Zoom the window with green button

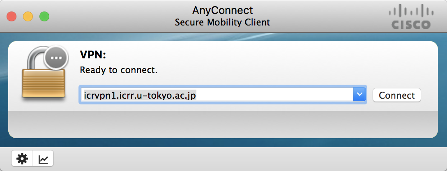click(x=44, y=17)
